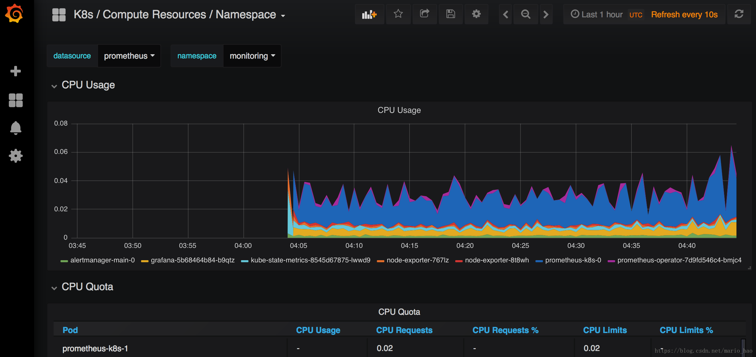Toggle kube-state-metrics series in legend
Screen dimensions: 756x357
tap(311, 260)
